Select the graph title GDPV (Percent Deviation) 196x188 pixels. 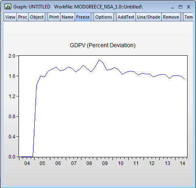(x=102, y=45)
